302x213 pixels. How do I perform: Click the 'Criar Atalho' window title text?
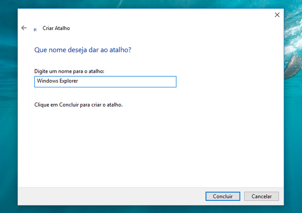(56, 28)
